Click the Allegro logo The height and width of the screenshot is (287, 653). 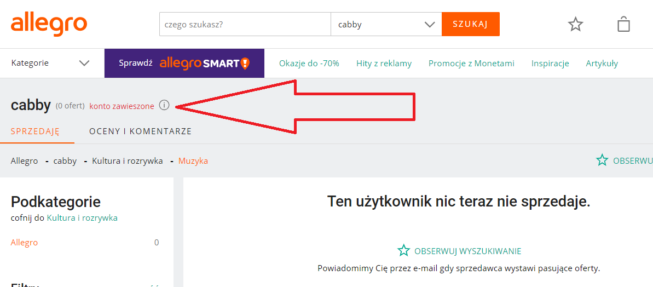49,24
